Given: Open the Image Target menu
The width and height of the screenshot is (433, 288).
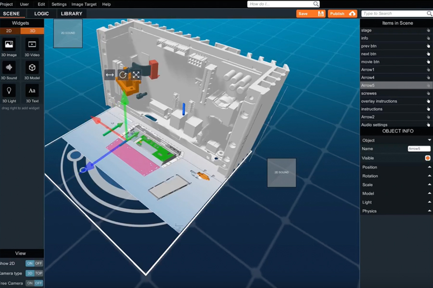Looking at the screenshot, I should point(84,4).
